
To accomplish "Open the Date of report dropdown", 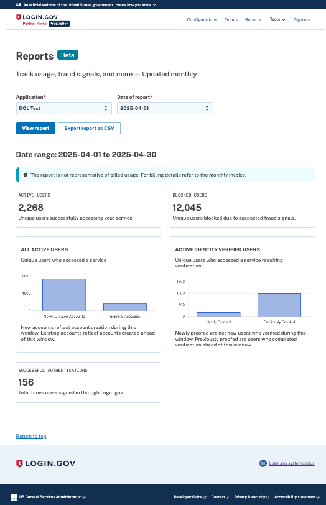I will 165,108.
